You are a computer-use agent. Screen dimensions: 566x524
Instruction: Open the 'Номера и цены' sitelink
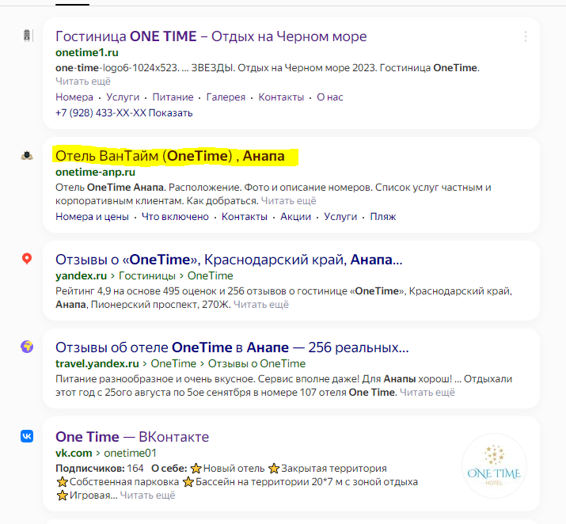coord(92,217)
